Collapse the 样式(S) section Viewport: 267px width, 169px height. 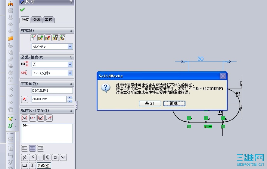(x=71, y=31)
